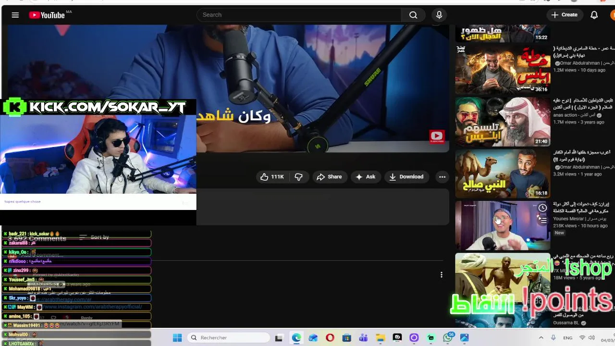
Task: Click the Create button
Action: 565,15
